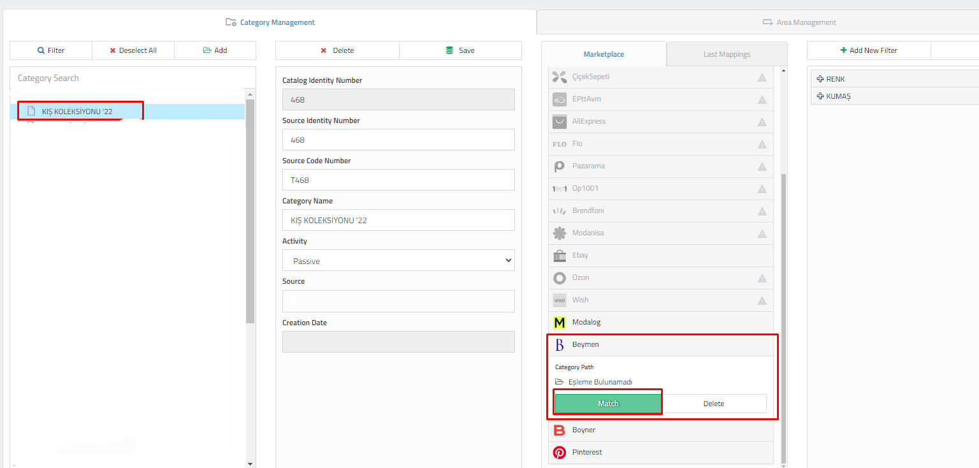This screenshot has height=468, width=979.
Task: Switch to the Area Management tab
Action: click(x=799, y=22)
